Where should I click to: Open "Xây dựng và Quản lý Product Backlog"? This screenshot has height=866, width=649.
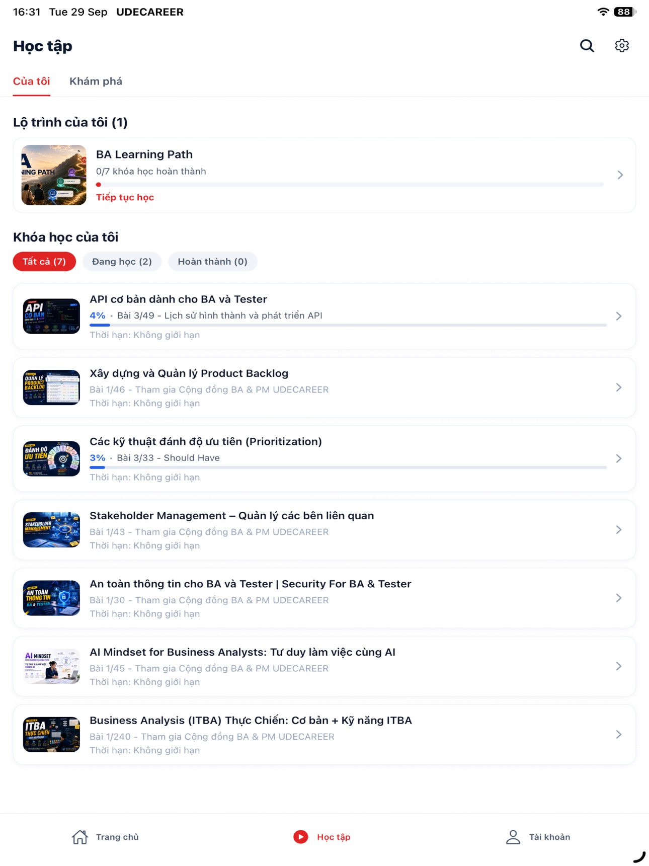189,373
